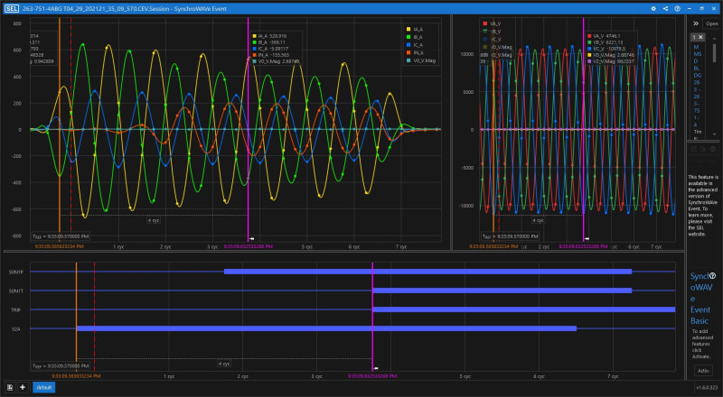Select the 52A digital row label
Screen dimensions: 723x397
(x=15, y=328)
